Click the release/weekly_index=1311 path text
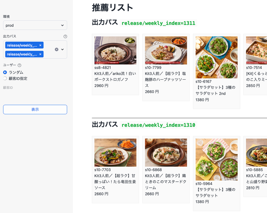267x213 pixels. pyautogui.click(x=158, y=23)
